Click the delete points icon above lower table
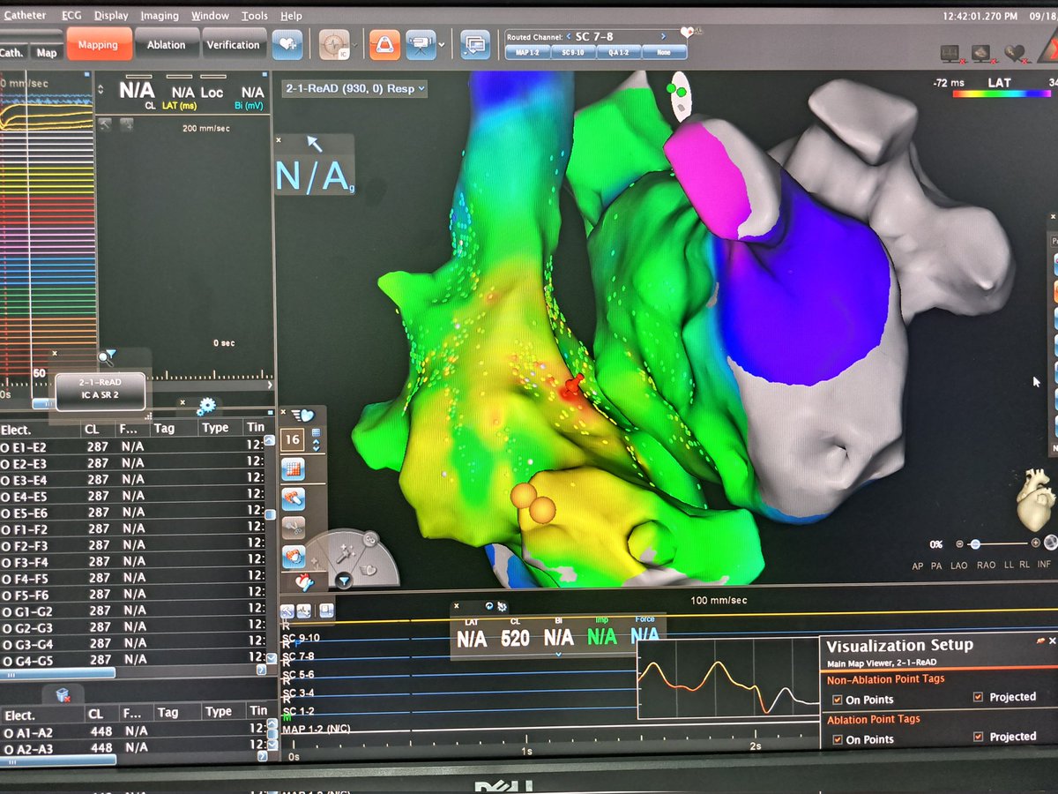The image size is (1058, 794). pos(63,696)
